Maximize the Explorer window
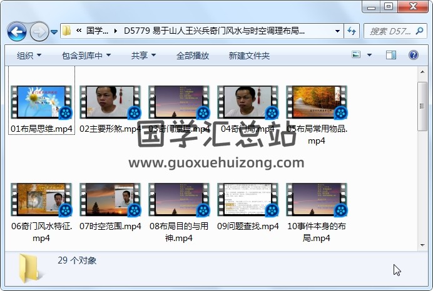Image resolution: width=433 pixels, height=291 pixels. pos(389,7)
